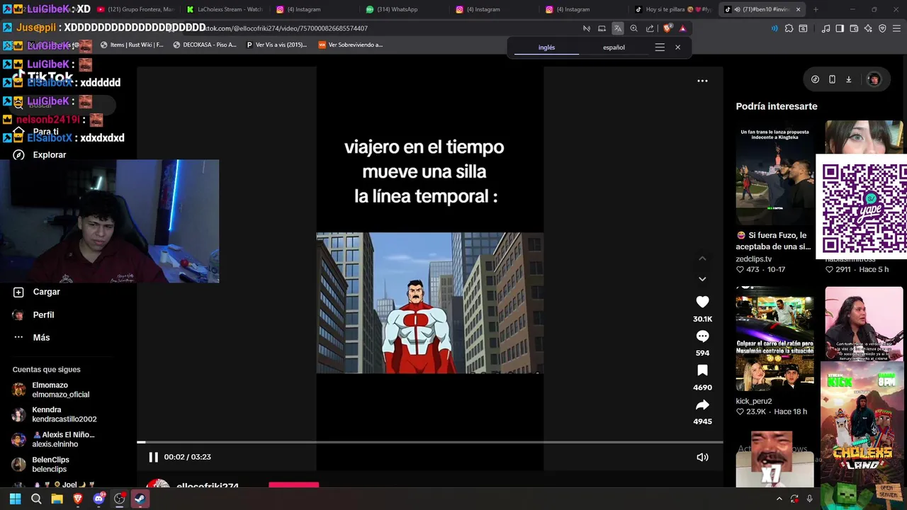Open profile avatar in TikTok header

pos(874,79)
